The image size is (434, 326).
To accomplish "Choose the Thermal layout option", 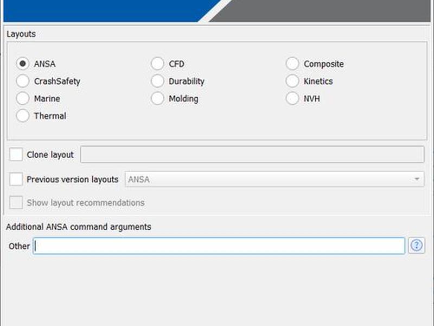I will 23,116.
